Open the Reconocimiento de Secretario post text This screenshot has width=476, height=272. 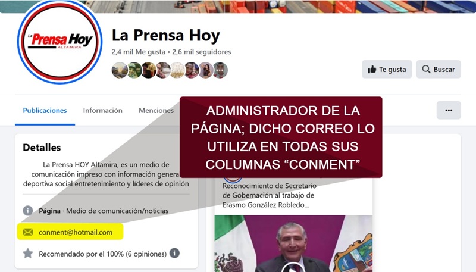[x=270, y=195]
